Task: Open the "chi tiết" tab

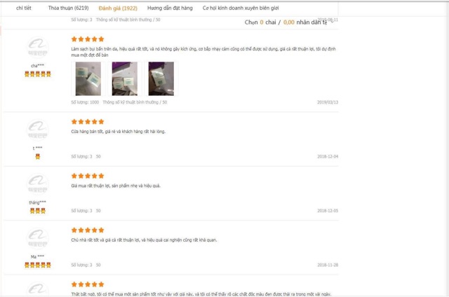Action: pos(23,8)
